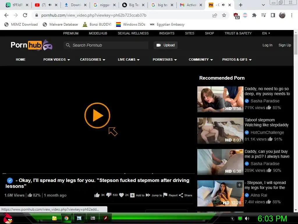This screenshot has height=224, width=298.
Task: Open the media controls icon in toolbar
Action: (x=263, y=15)
